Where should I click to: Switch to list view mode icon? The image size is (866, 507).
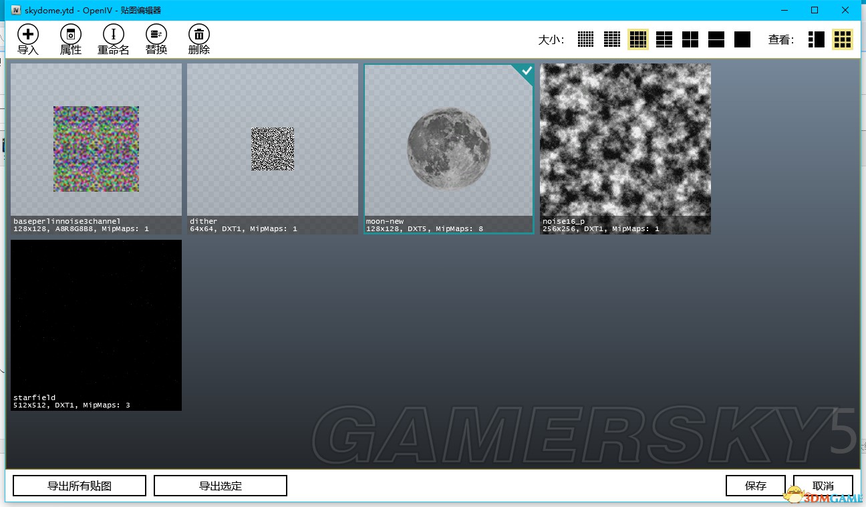point(817,39)
